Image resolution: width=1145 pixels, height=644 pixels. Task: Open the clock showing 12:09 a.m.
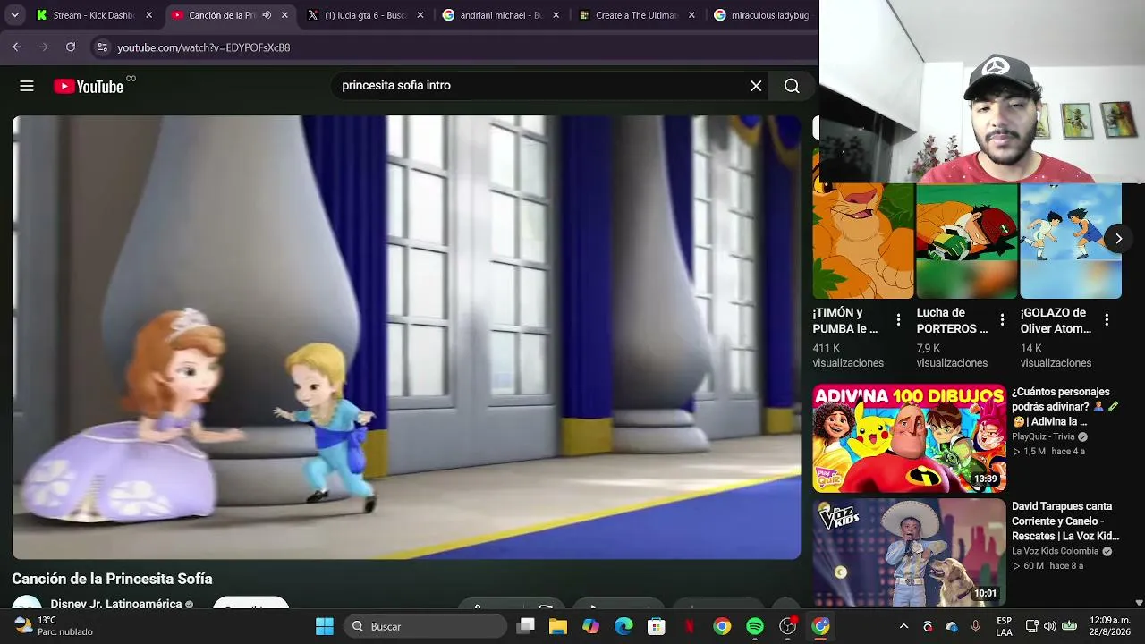click(1110, 626)
